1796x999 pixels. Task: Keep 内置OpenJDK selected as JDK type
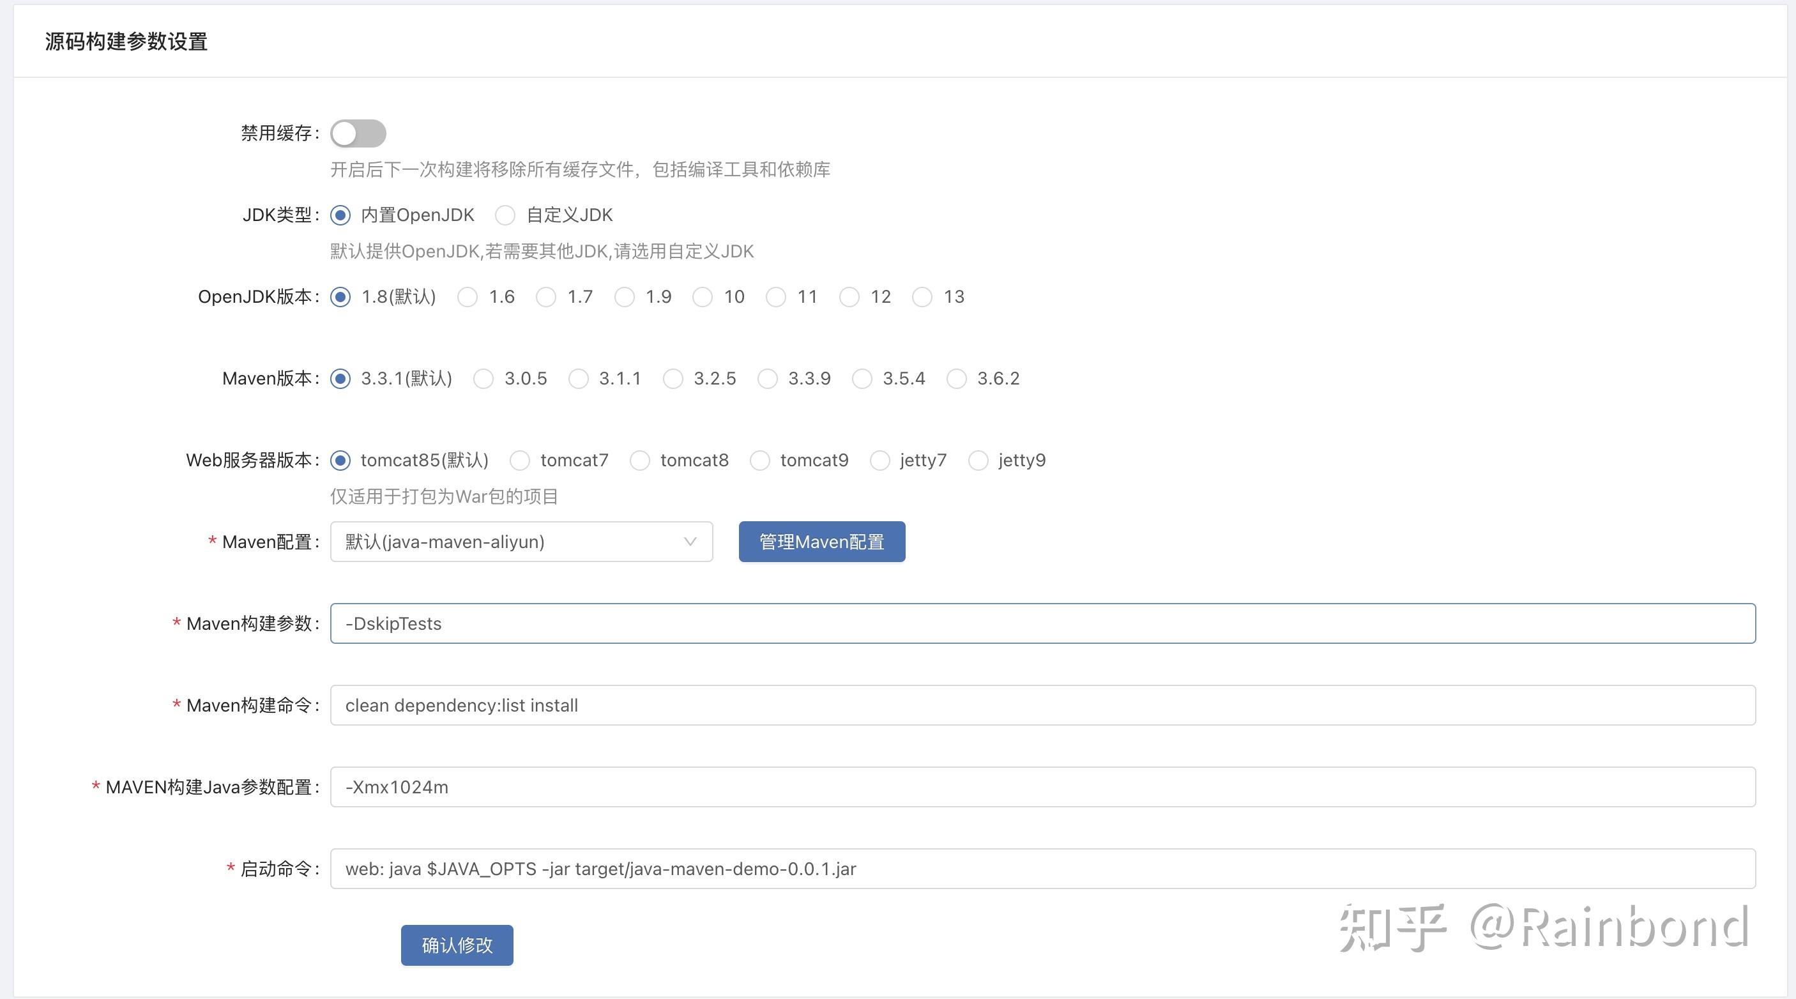340,215
